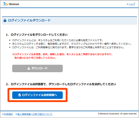
Task: Click bullet text starting 本システムにログインする際に
Action: 72,44
